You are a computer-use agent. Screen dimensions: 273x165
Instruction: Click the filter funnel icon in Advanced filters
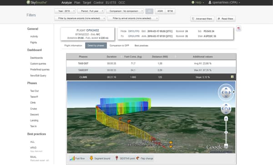(193, 19)
